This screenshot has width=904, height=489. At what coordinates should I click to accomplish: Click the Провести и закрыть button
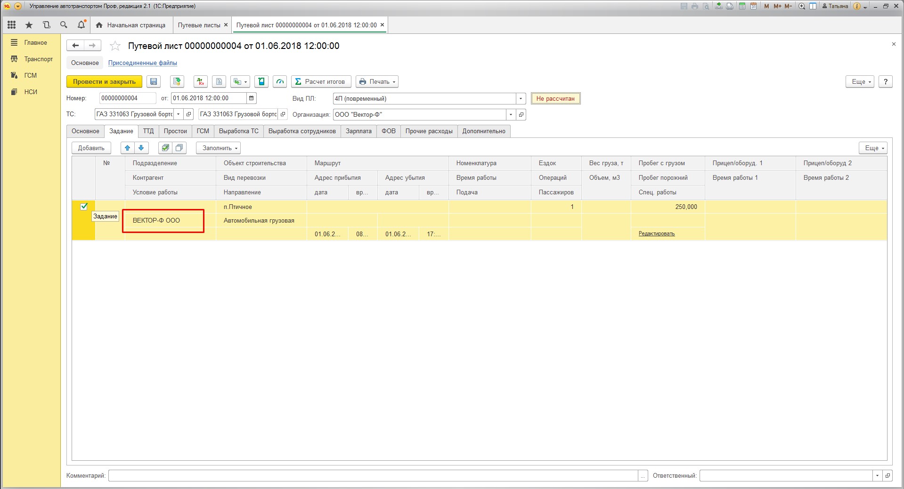pos(104,82)
